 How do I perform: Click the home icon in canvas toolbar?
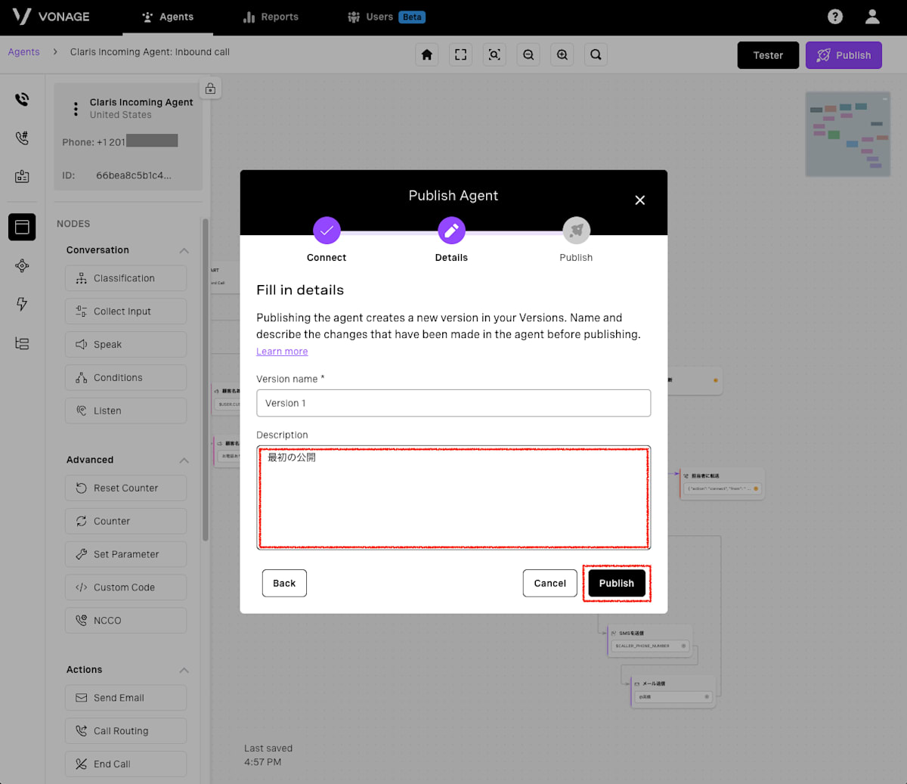427,54
